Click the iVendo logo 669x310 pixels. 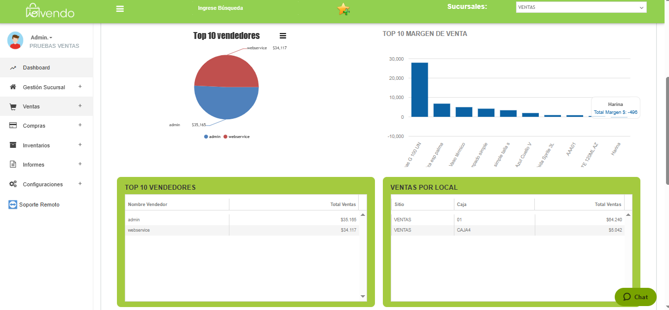pos(50,10)
